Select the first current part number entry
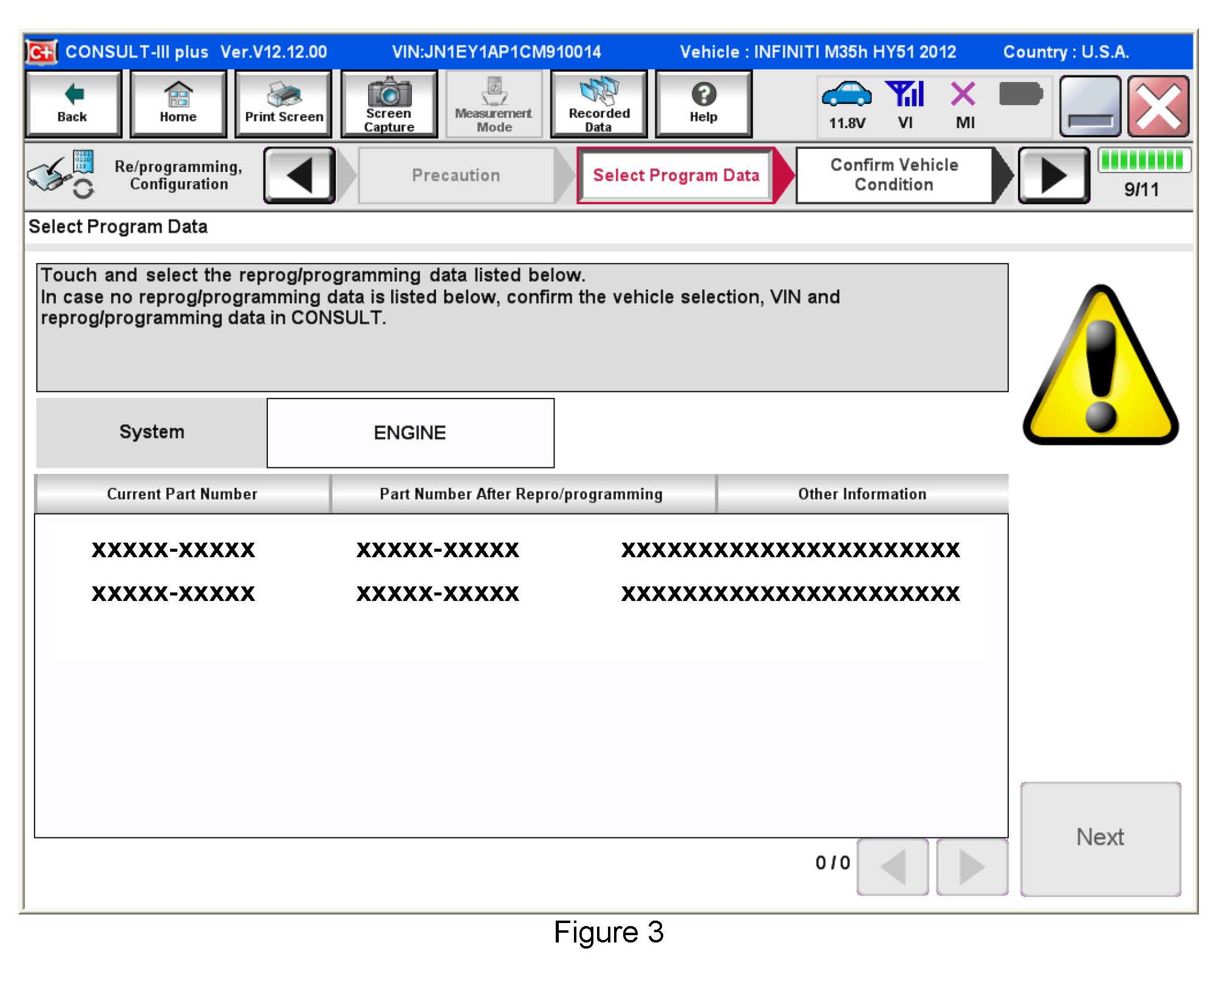The height and width of the screenshot is (985, 1219). click(173, 550)
